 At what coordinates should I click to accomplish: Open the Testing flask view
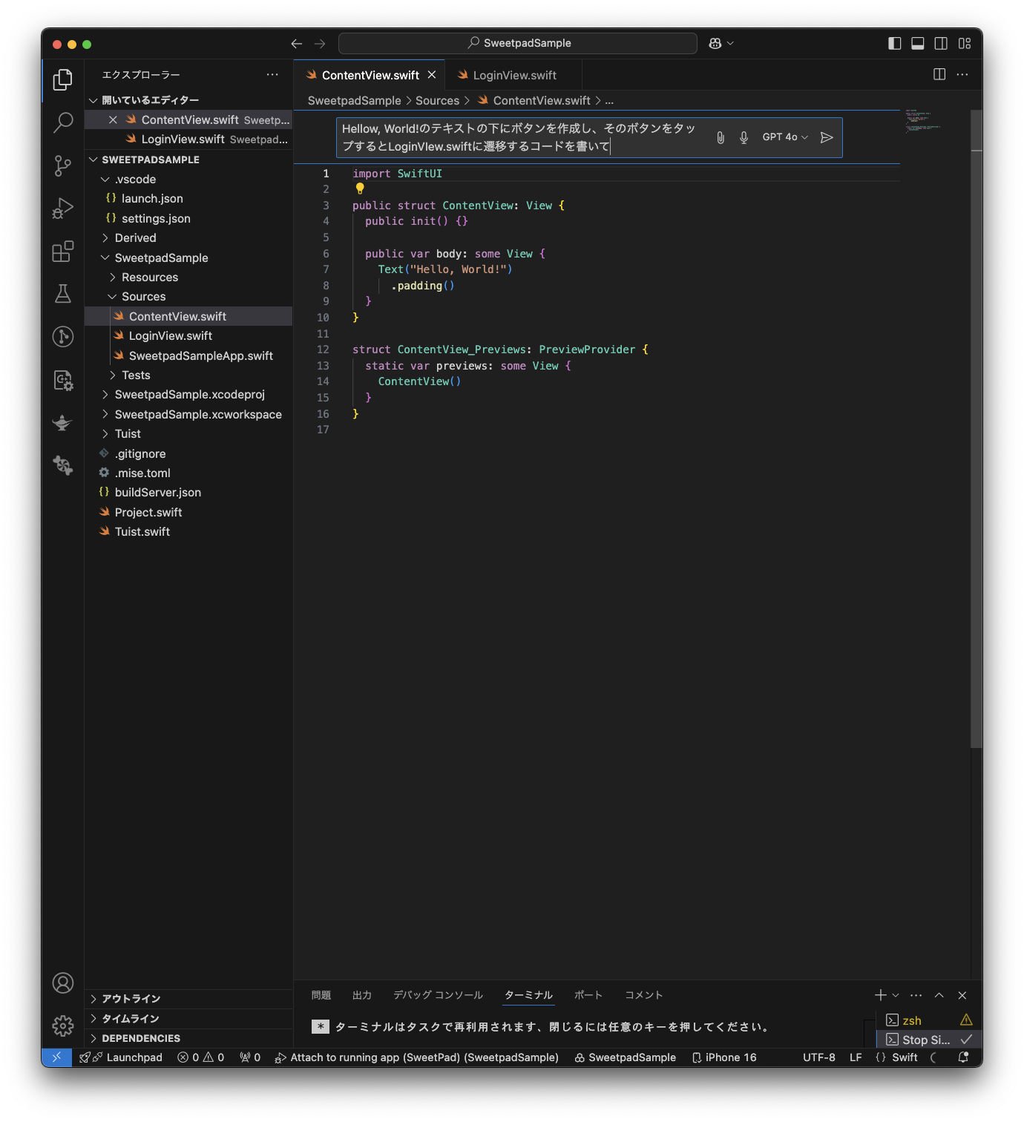[x=62, y=294]
